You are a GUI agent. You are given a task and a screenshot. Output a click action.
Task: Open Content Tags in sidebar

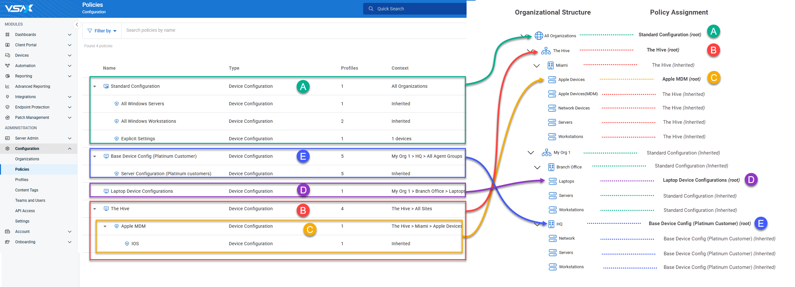(27, 190)
